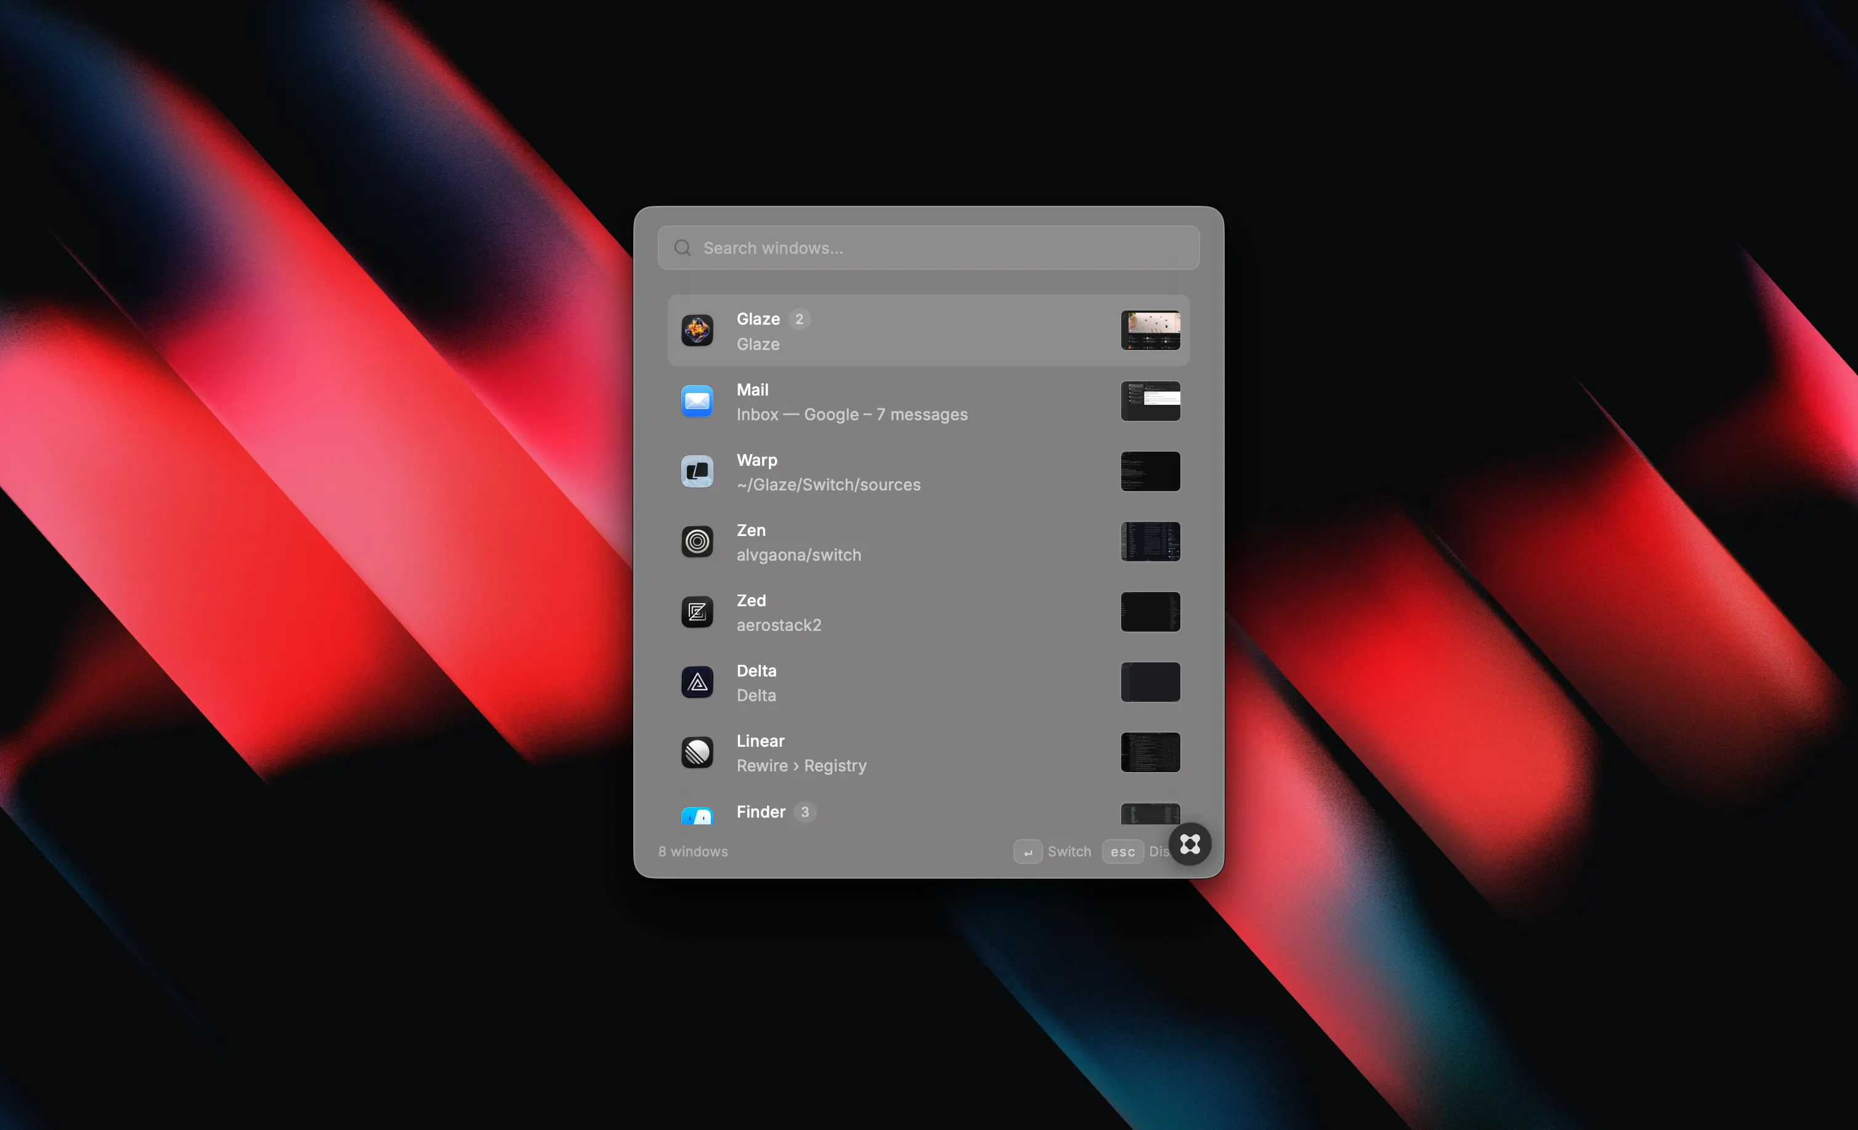Open the Zed window thumbnail

[1150, 611]
